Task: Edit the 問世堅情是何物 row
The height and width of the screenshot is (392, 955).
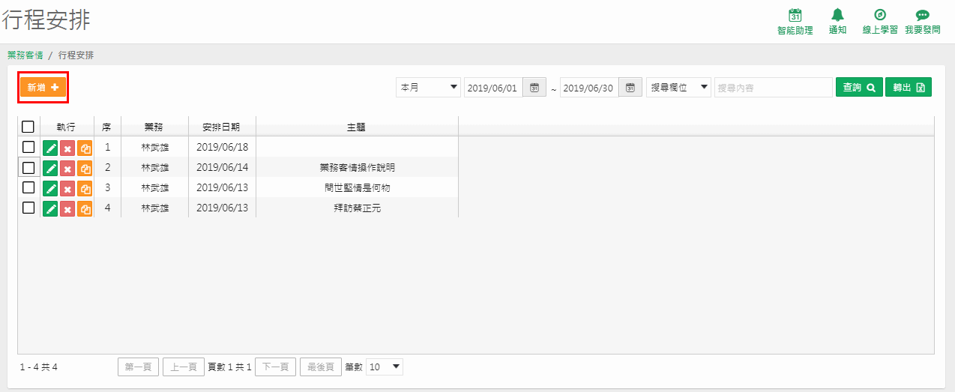Action: tap(50, 188)
